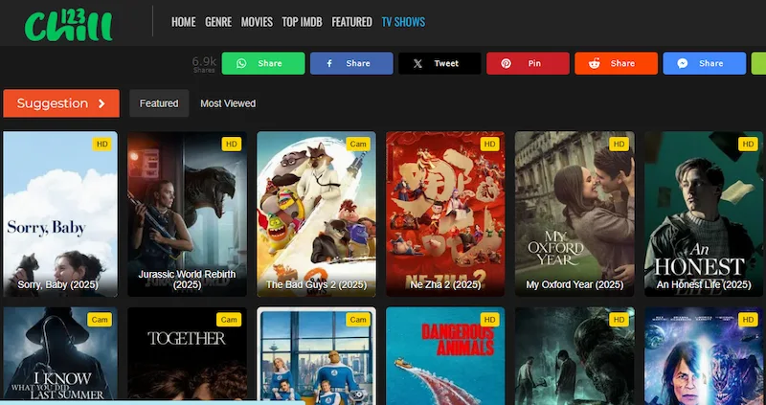Share the page via the green WhatsApp Share button
The image size is (766, 405).
(263, 63)
